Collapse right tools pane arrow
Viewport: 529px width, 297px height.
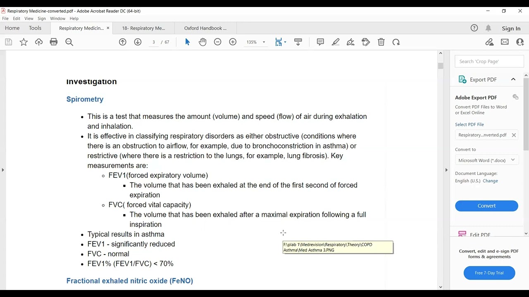tap(446, 170)
